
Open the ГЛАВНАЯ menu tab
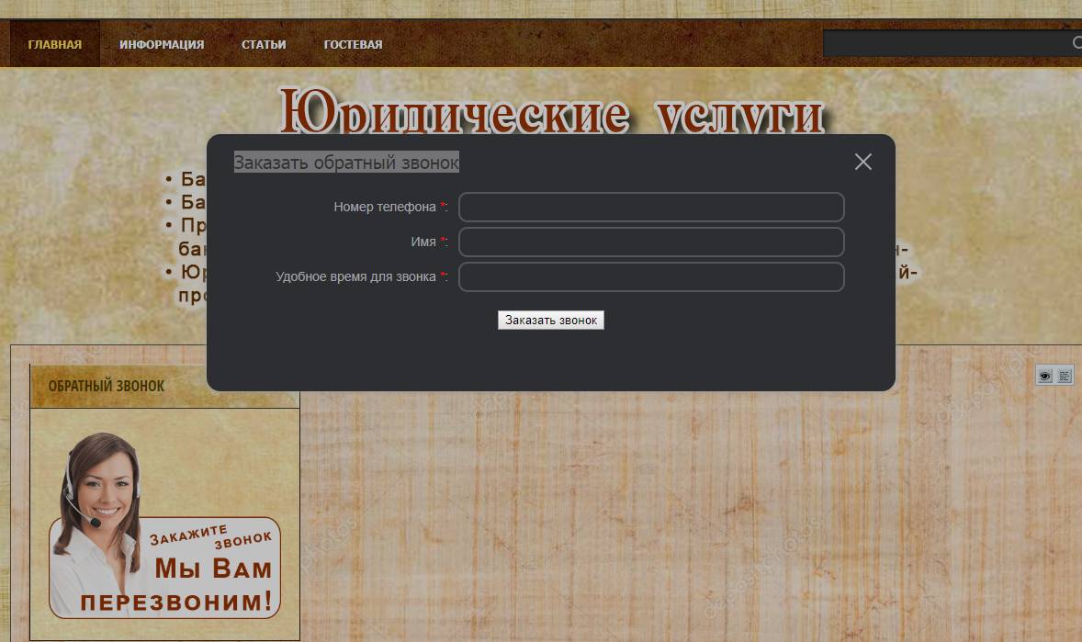tap(55, 44)
